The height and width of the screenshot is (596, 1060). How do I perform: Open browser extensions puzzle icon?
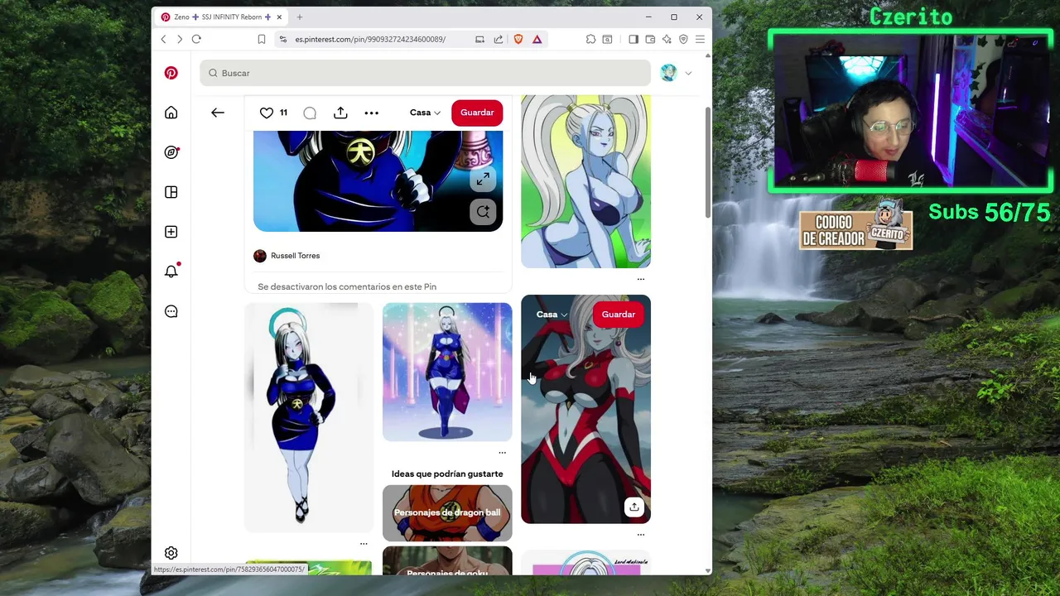coord(590,39)
